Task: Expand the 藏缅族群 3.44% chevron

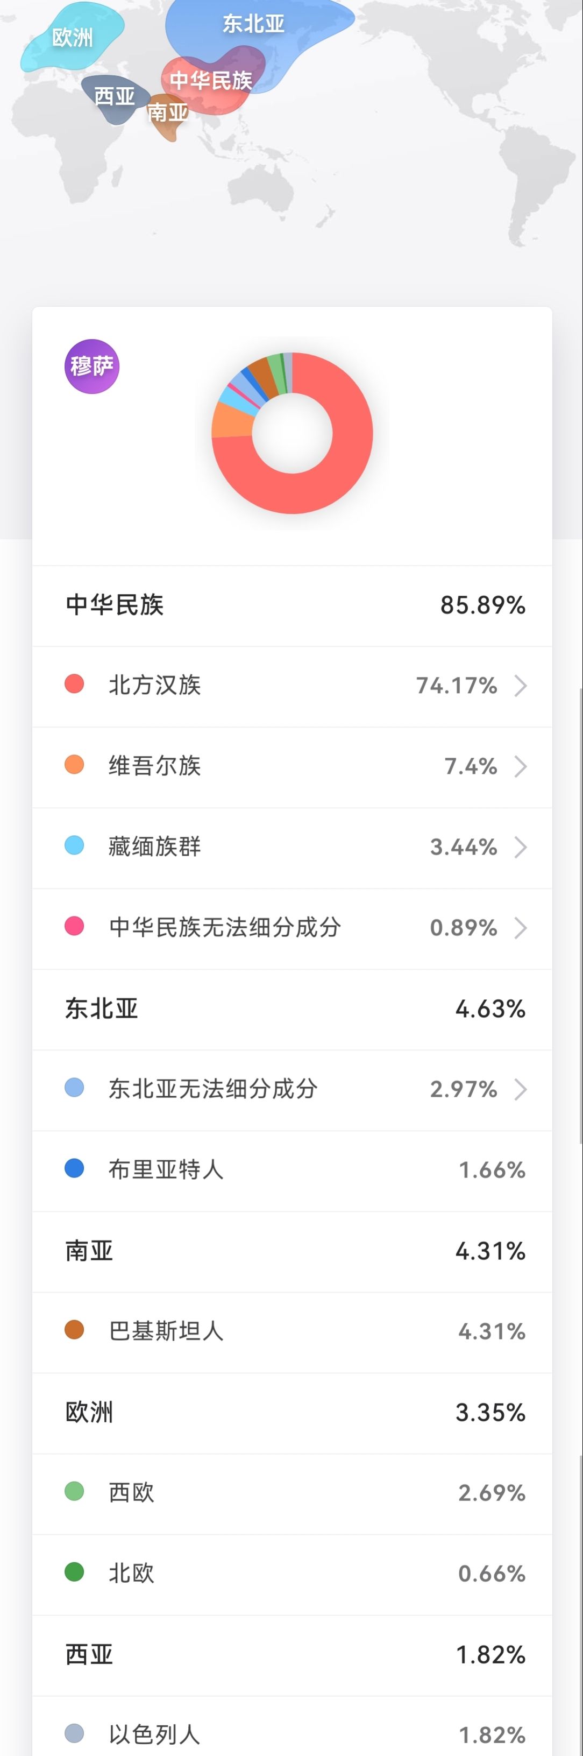Action: [x=520, y=847]
